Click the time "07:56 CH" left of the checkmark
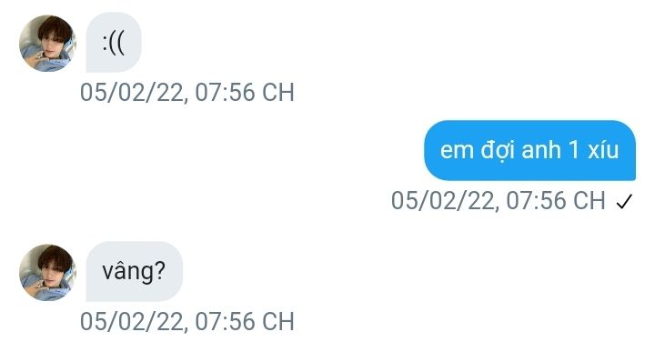 tap(556, 200)
